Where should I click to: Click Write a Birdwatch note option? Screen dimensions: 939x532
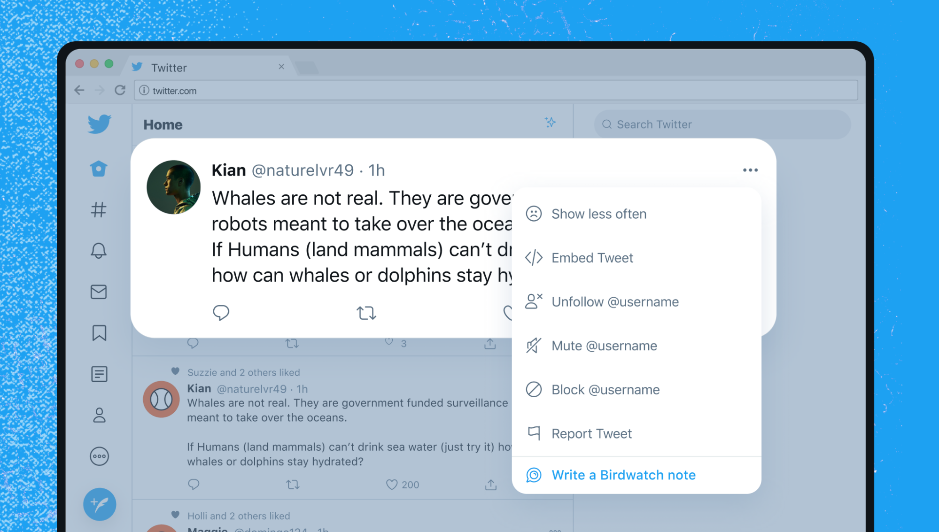[x=623, y=475]
